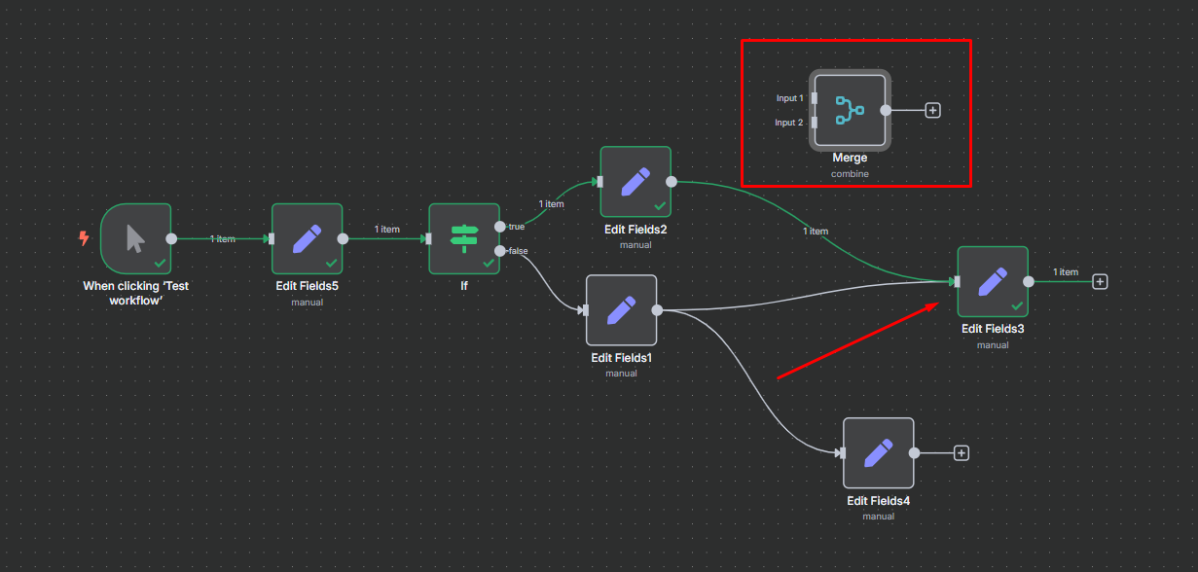This screenshot has height=572, width=1198.
Task: Click the Merge node output connector
Action: pos(886,110)
